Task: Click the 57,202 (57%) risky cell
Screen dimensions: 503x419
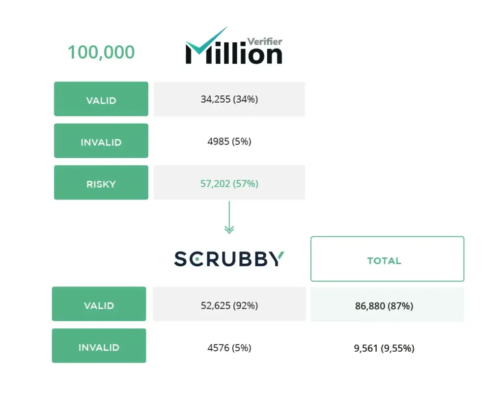Action: point(229,183)
